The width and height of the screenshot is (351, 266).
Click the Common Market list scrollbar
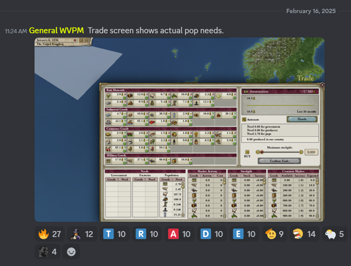point(317,198)
